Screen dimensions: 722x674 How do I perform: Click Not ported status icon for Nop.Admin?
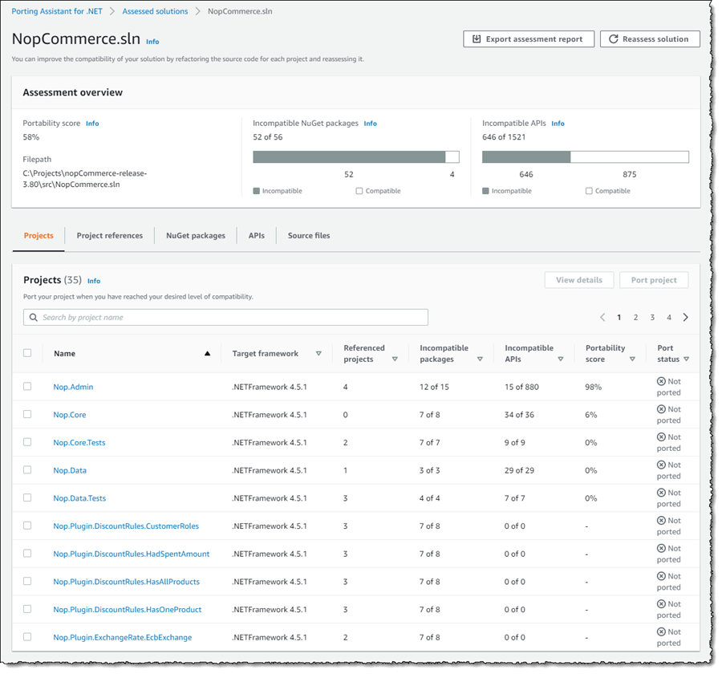pyautogui.click(x=661, y=381)
